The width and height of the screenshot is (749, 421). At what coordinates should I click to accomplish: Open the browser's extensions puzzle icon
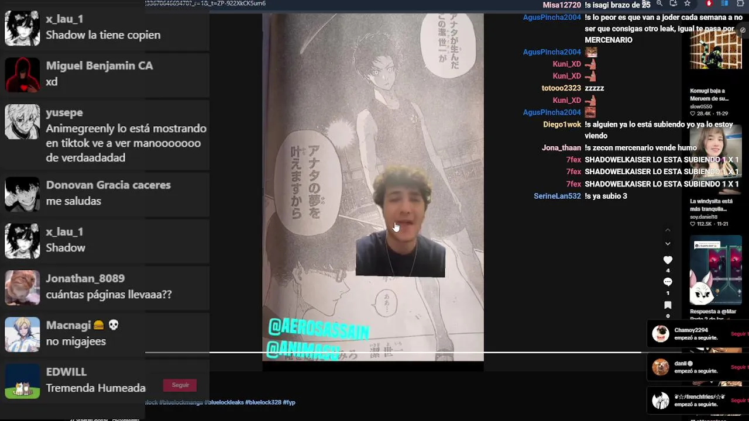740,4
